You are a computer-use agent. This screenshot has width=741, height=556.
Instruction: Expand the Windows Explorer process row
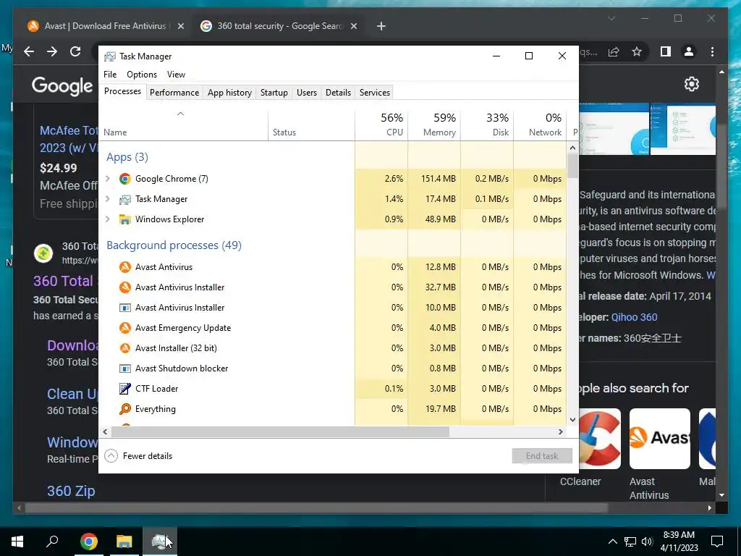(x=108, y=219)
